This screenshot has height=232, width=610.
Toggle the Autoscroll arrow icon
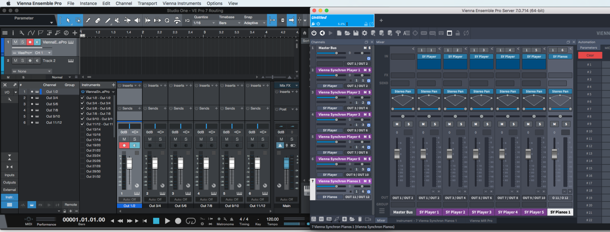(291, 20)
